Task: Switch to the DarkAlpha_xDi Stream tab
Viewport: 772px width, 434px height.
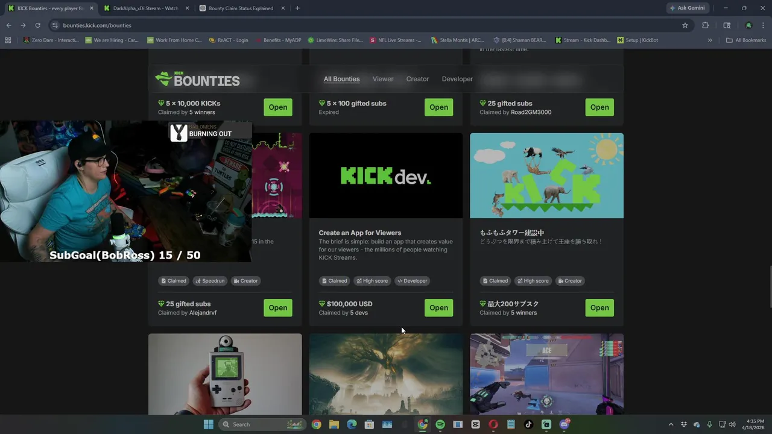Action: [145, 8]
